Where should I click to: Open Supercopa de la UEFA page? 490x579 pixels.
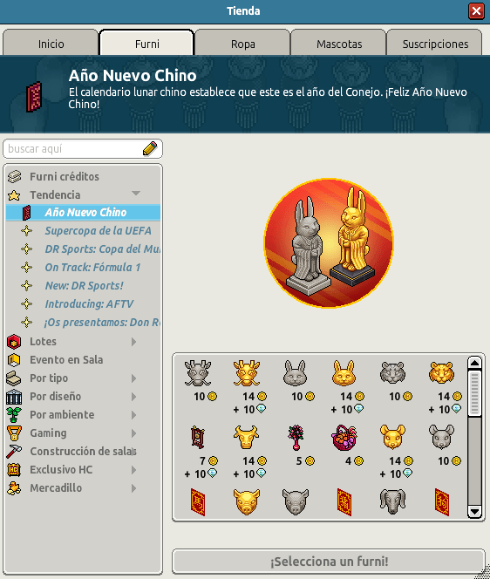[x=98, y=231]
